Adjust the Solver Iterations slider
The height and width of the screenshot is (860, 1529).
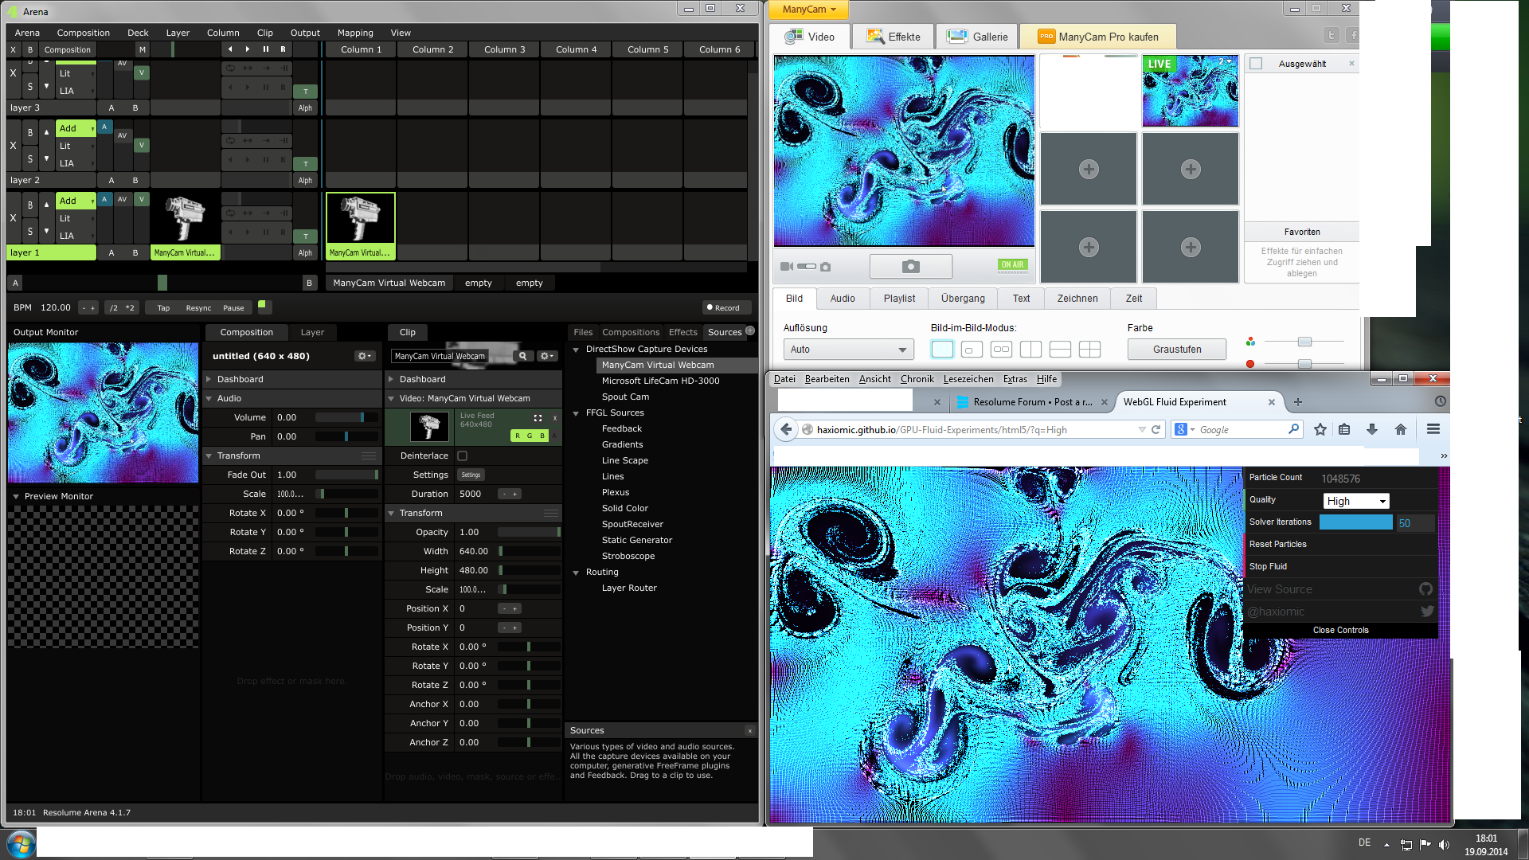coord(1355,522)
